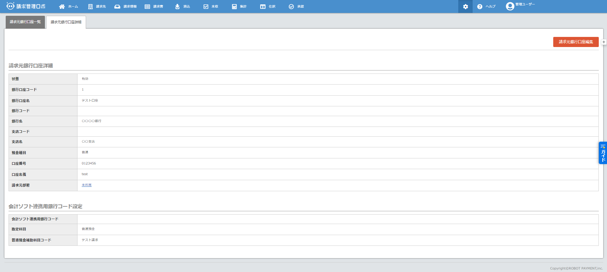Open 未収 with the checkbox icon

click(x=206, y=7)
